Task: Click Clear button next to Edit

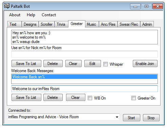Action: 74,64
